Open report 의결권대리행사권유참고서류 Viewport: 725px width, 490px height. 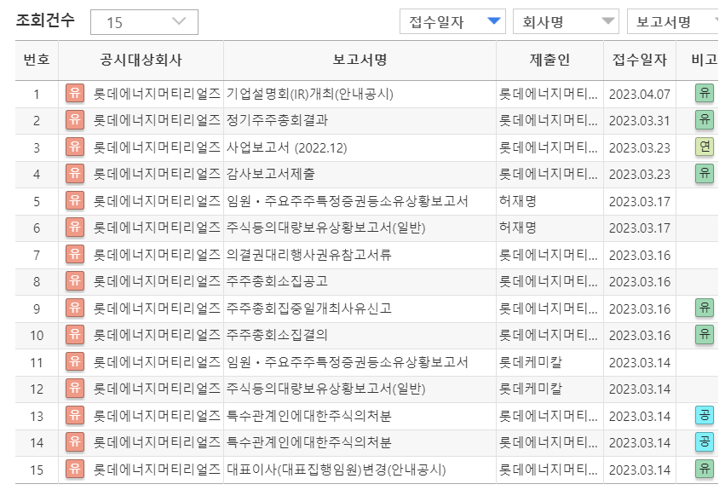click(x=309, y=255)
